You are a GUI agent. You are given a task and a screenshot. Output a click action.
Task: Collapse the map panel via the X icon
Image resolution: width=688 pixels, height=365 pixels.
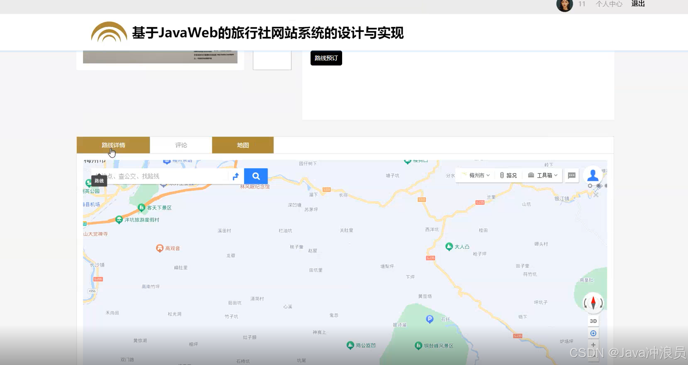pyautogui.click(x=596, y=194)
